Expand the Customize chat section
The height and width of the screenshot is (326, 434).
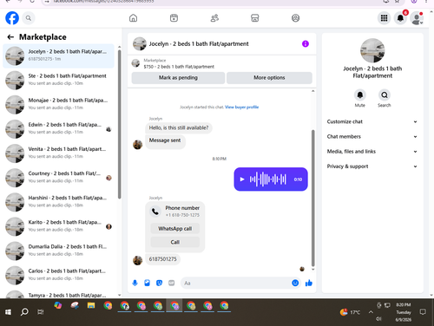372,121
